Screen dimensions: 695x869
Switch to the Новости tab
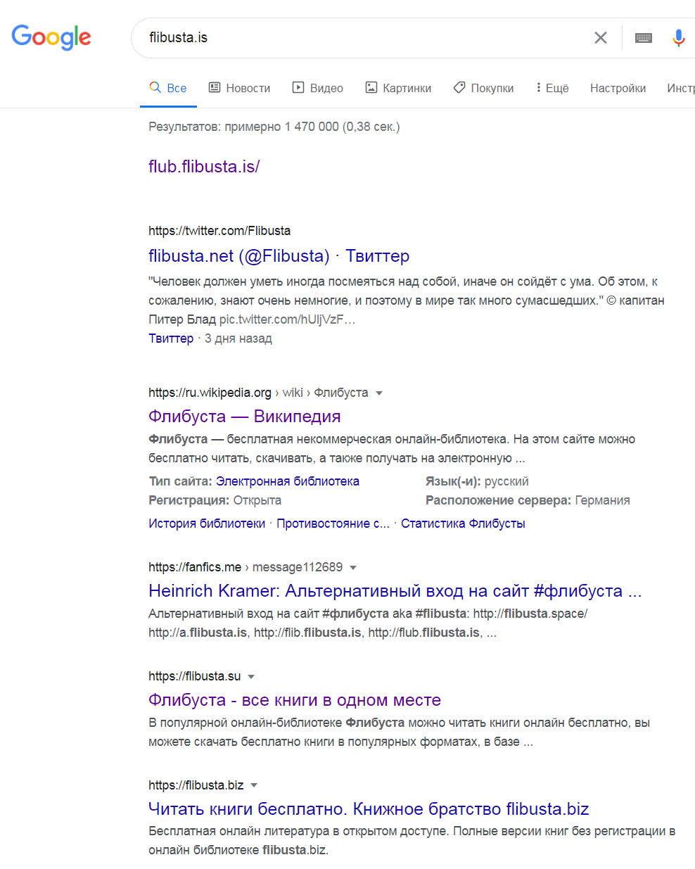[x=240, y=88]
